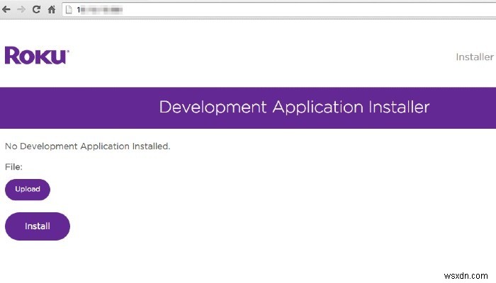Focus the browser address bar
Screen dimensions: 496x283
279,10
